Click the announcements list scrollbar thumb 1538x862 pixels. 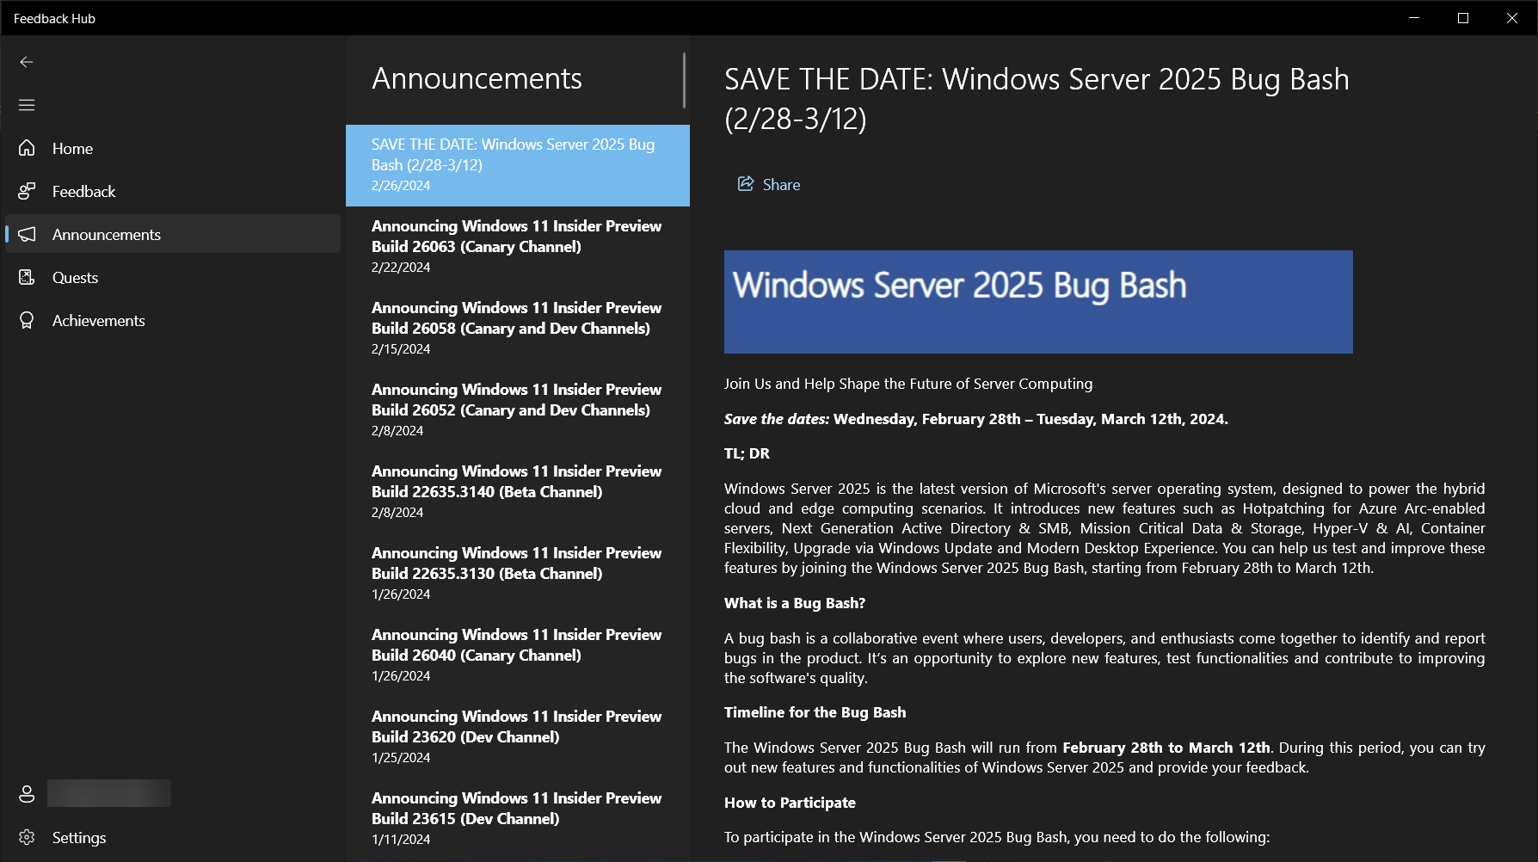coord(685,81)
